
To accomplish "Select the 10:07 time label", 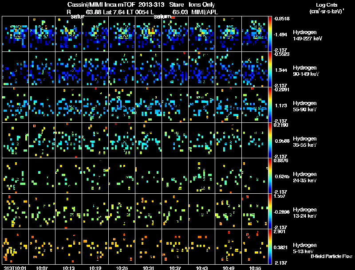I will pyautogui.click(x=42, y=268).
